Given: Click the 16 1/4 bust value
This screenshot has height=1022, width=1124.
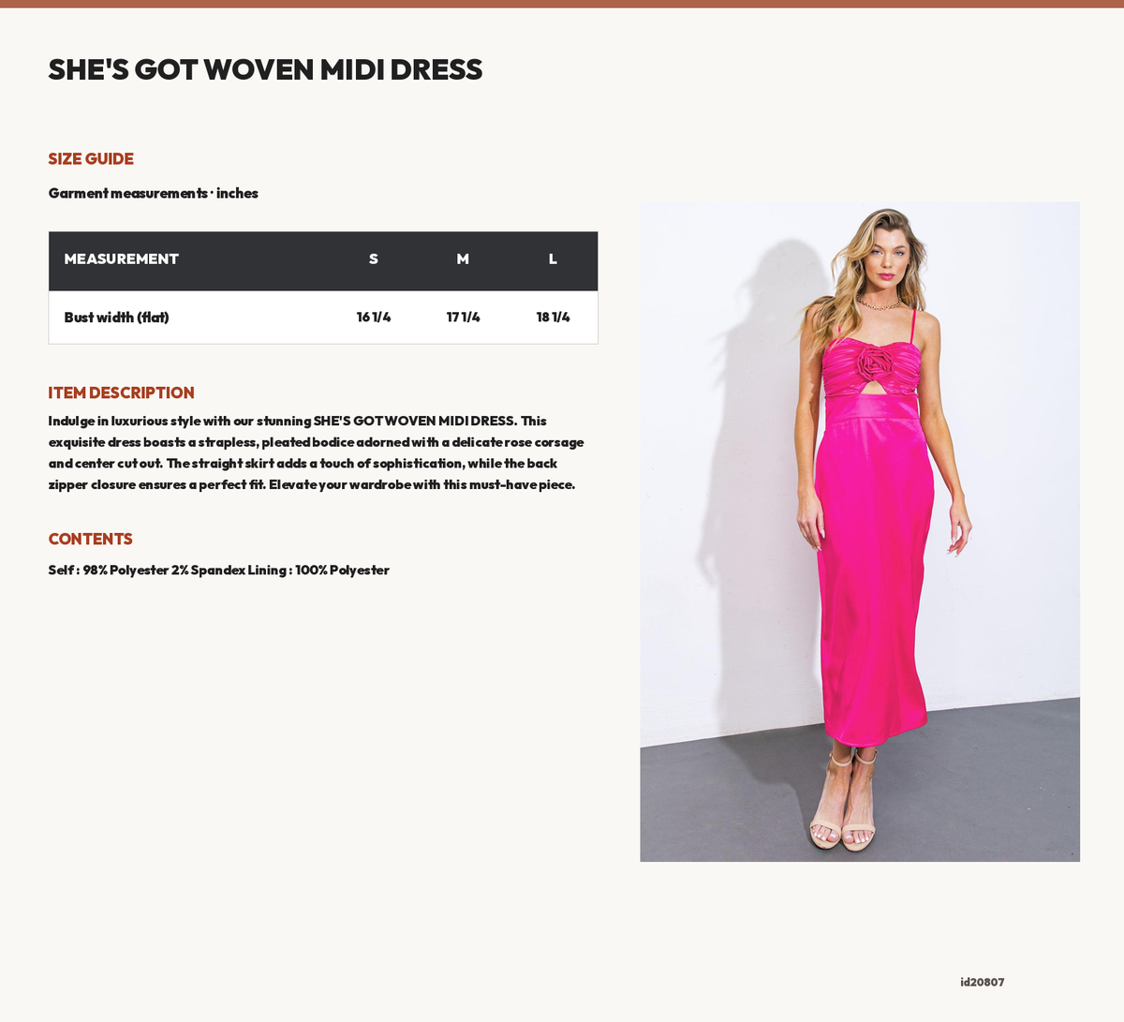Looking at the screenshot, I should [x=374, y=318].
